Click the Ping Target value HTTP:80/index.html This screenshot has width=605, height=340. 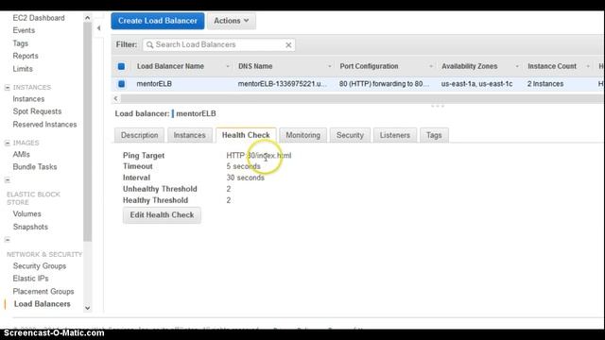(259, 155)
